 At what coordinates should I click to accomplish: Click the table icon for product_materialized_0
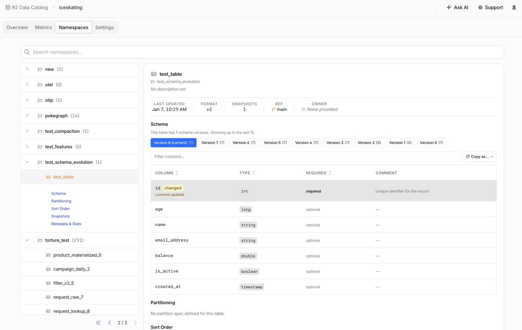click(48, 255)
